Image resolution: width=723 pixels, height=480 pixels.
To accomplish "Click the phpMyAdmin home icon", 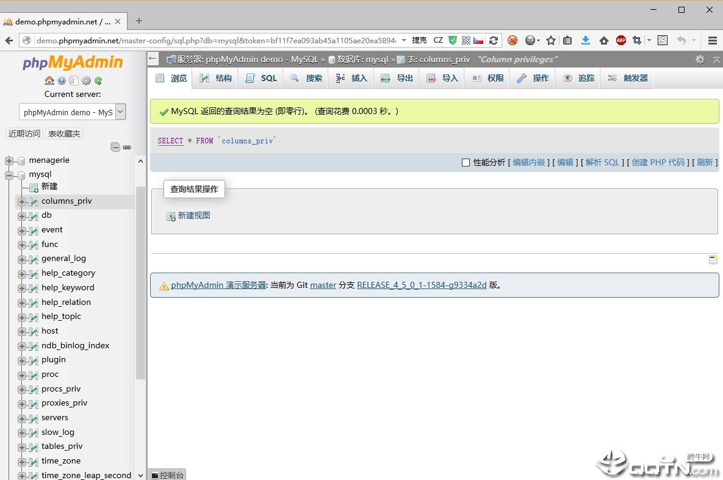I will (49, 81).
